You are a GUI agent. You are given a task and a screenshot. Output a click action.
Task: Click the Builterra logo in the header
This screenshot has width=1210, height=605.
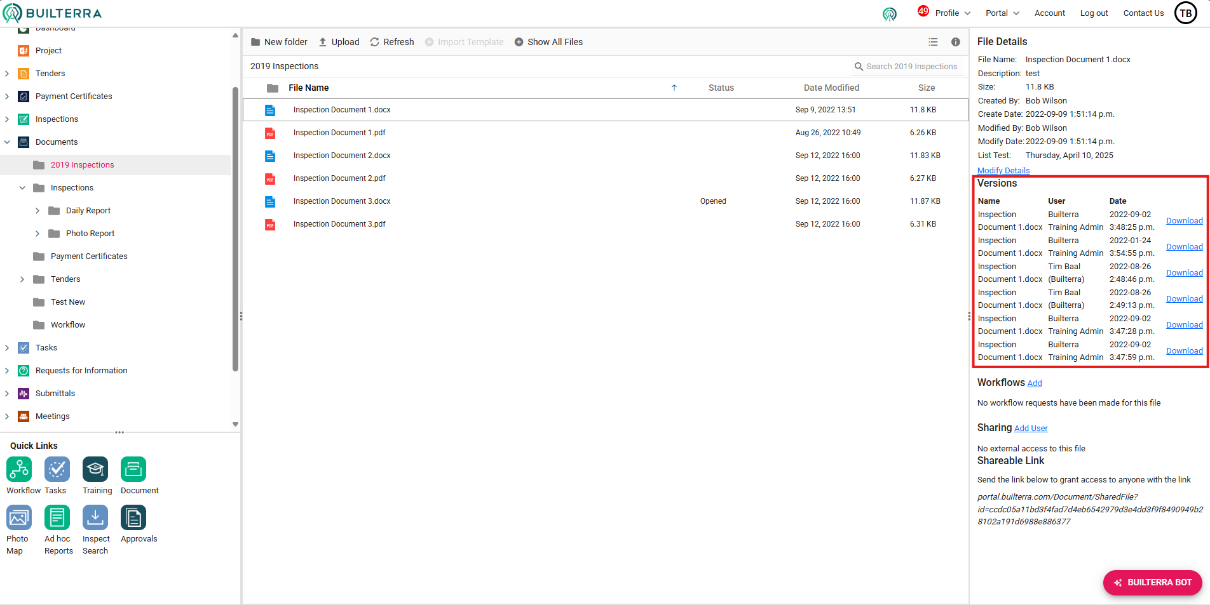pos(52,13)
